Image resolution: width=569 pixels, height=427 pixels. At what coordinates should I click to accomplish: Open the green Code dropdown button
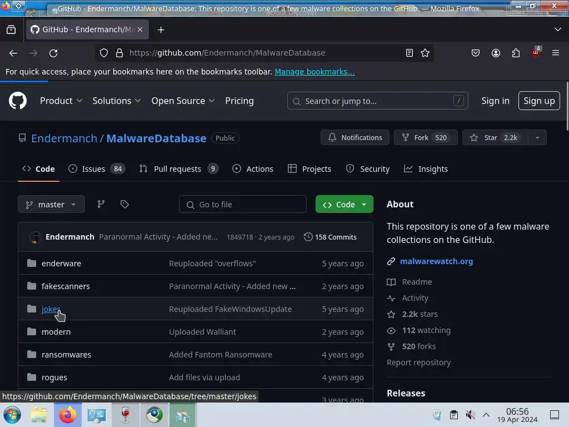pos(345,204)
